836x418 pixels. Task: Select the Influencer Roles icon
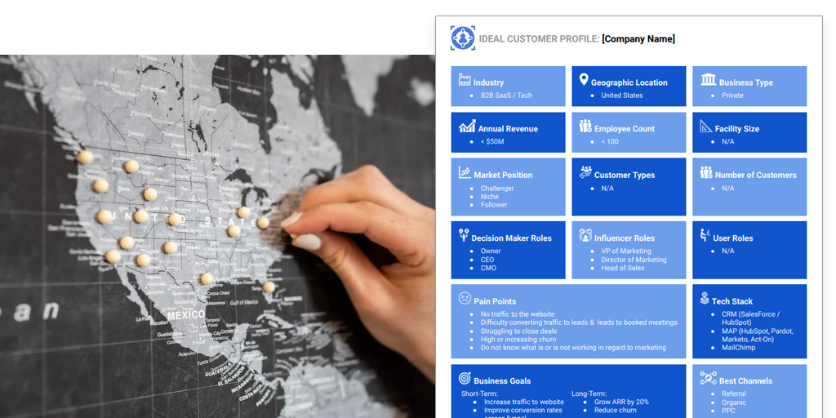point(585,236)
